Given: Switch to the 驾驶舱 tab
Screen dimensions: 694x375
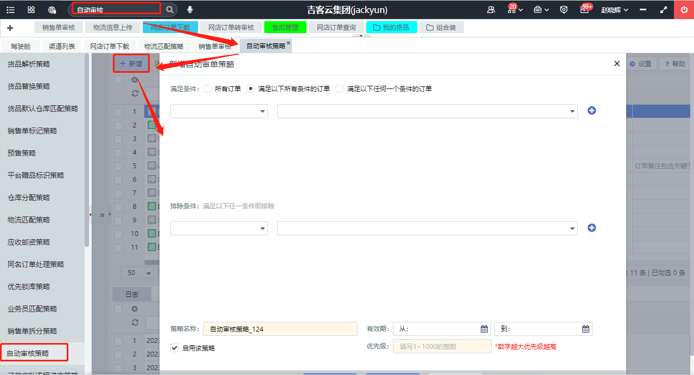Looking at the screenshot, I should click(x=21, y=46).
